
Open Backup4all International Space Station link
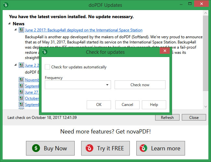coord(84,30)
